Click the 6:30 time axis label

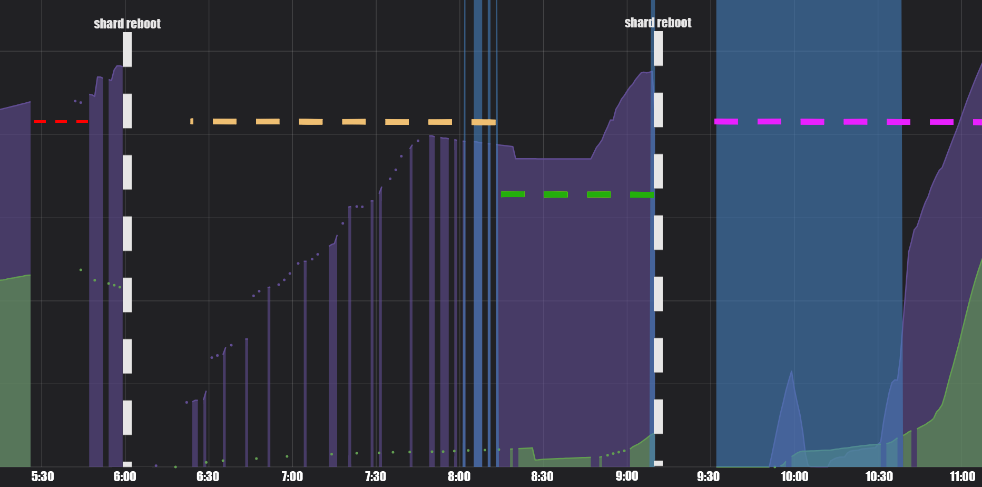[x=208, y=477]
